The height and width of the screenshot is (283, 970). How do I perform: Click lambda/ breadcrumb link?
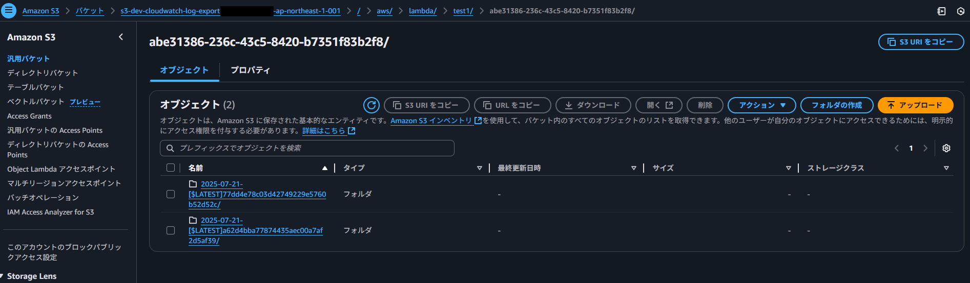[x=423, y=11]
